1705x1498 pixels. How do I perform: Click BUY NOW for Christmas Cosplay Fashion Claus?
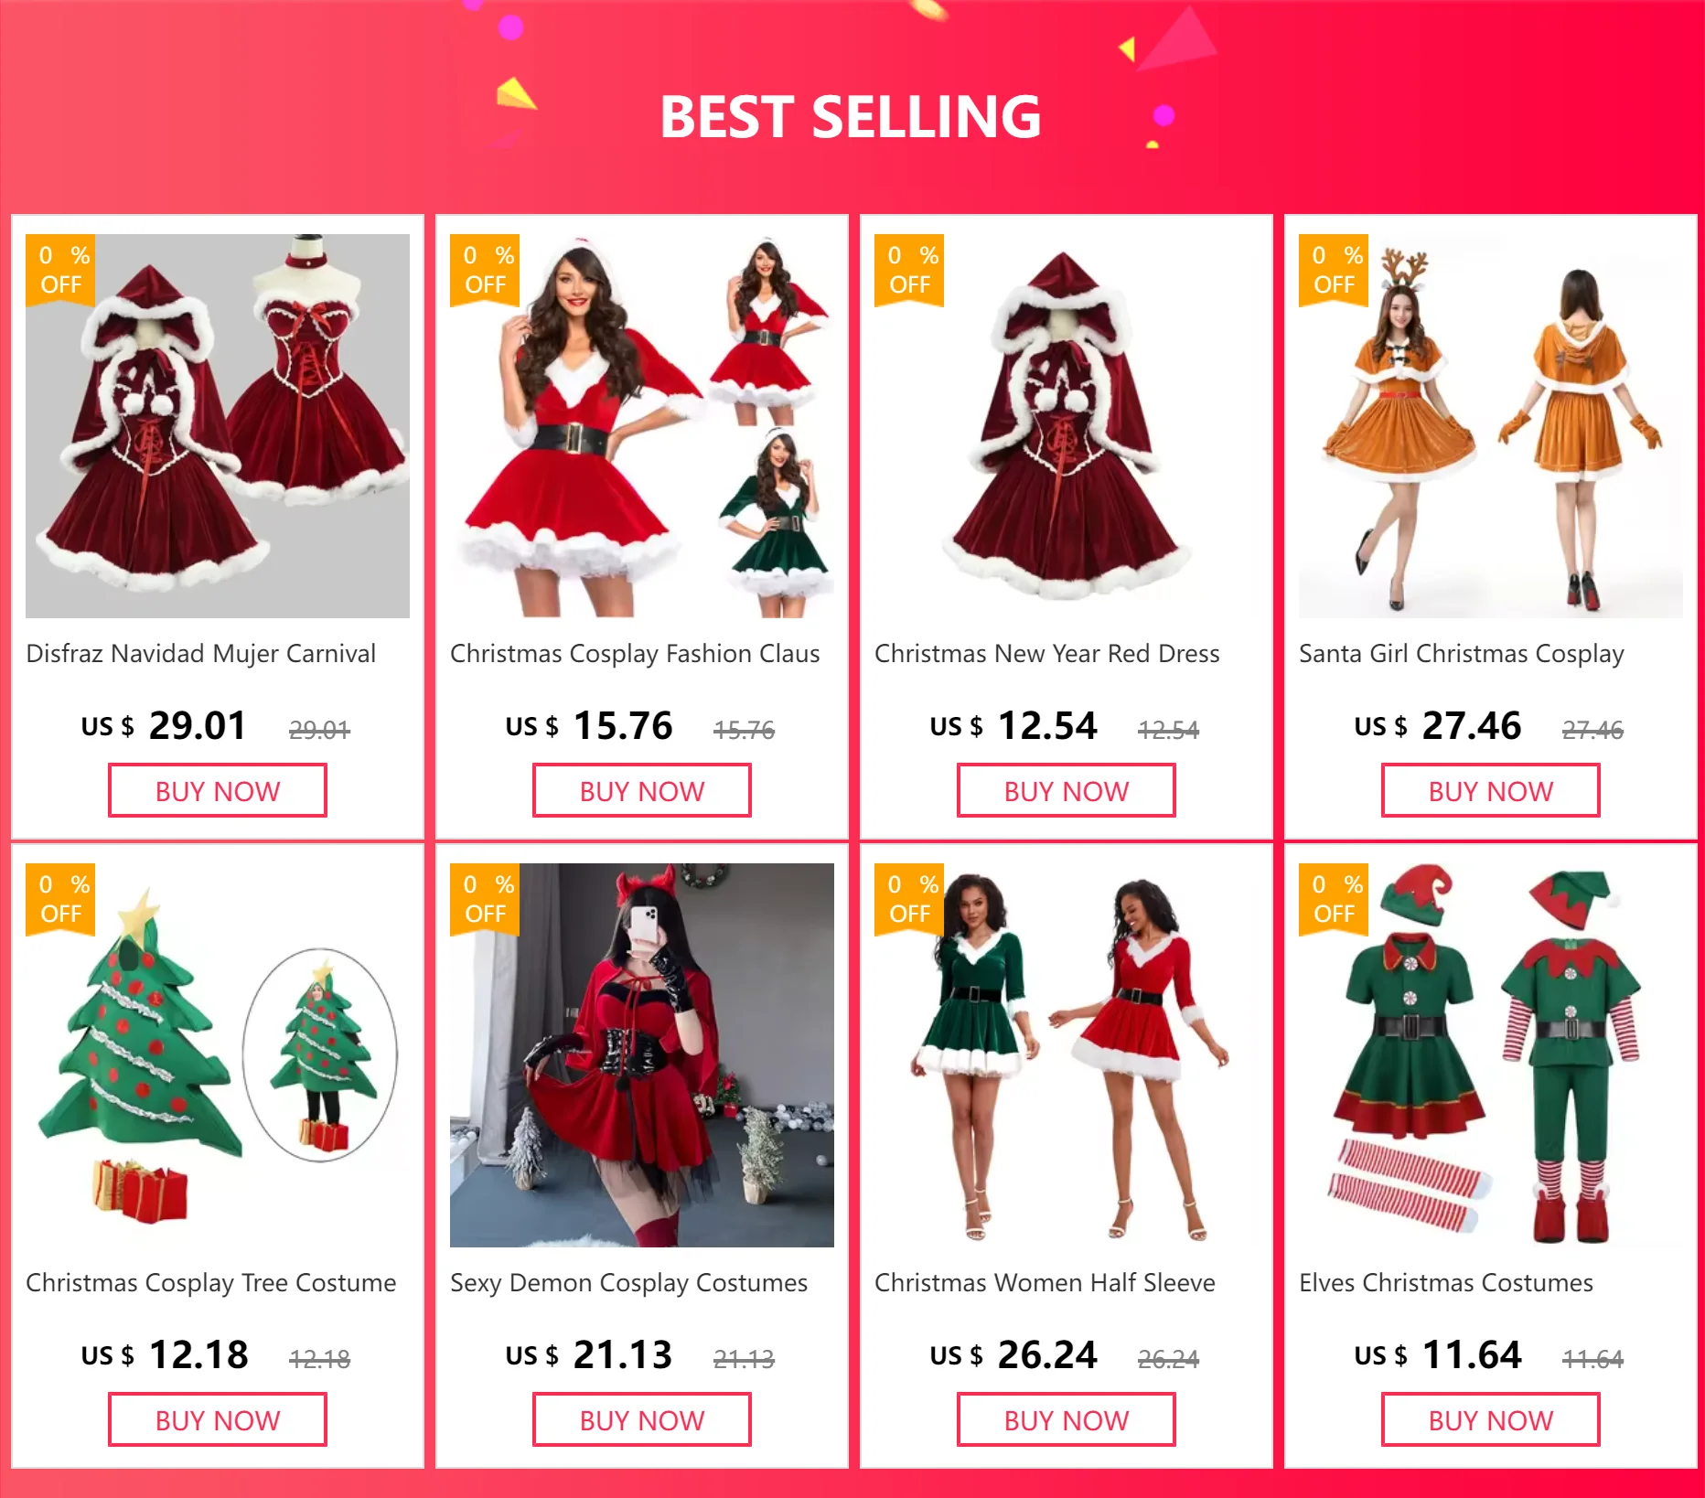(642, 791)
